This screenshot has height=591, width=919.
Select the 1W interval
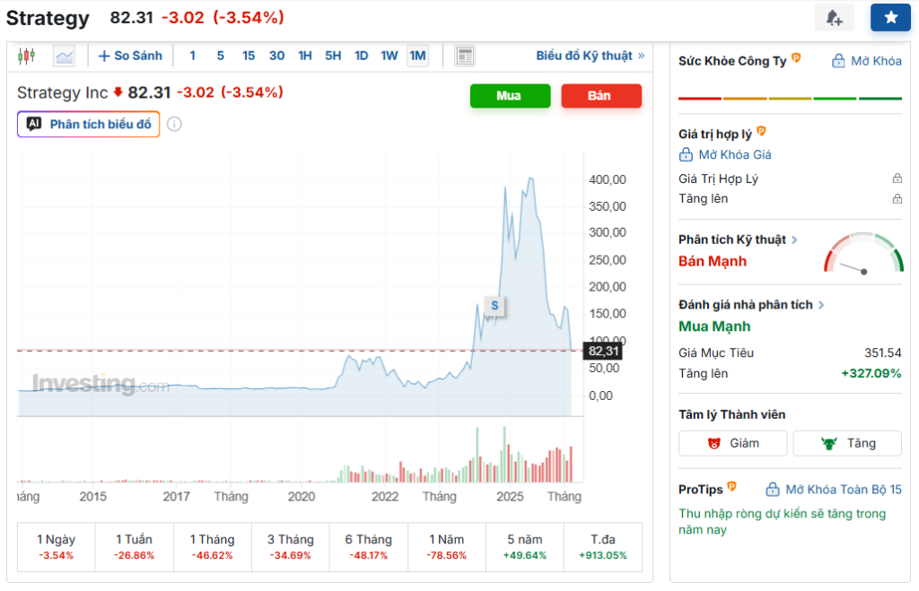(x=389, y=56)
